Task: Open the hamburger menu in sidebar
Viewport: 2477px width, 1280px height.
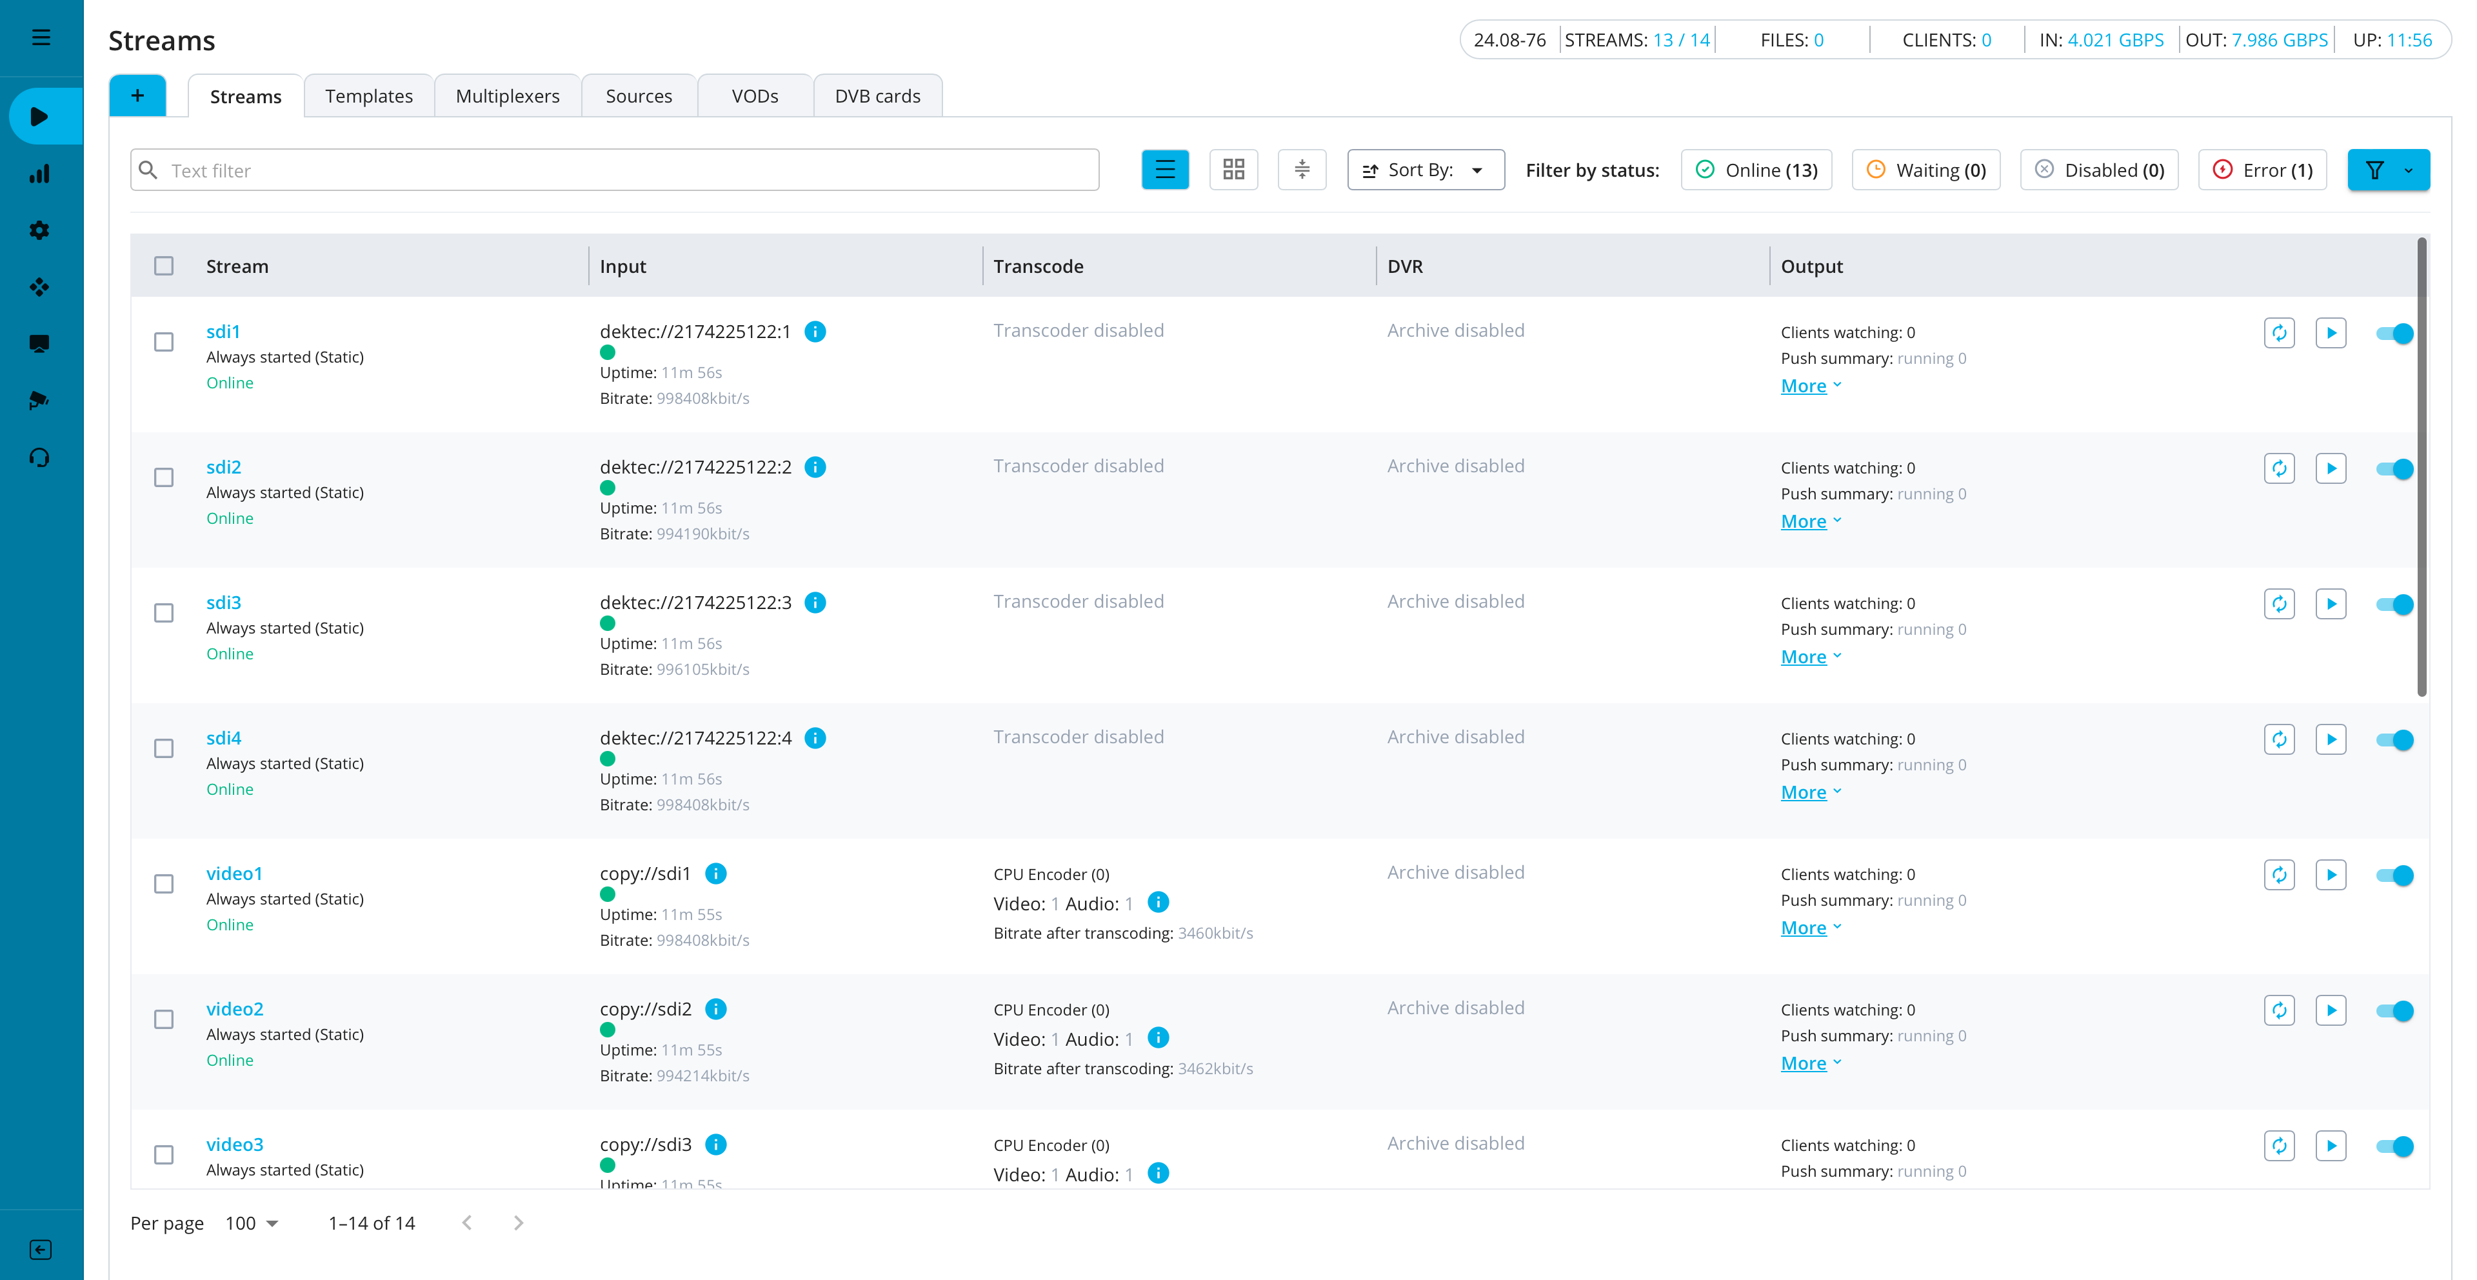Action: pos(41,37)
